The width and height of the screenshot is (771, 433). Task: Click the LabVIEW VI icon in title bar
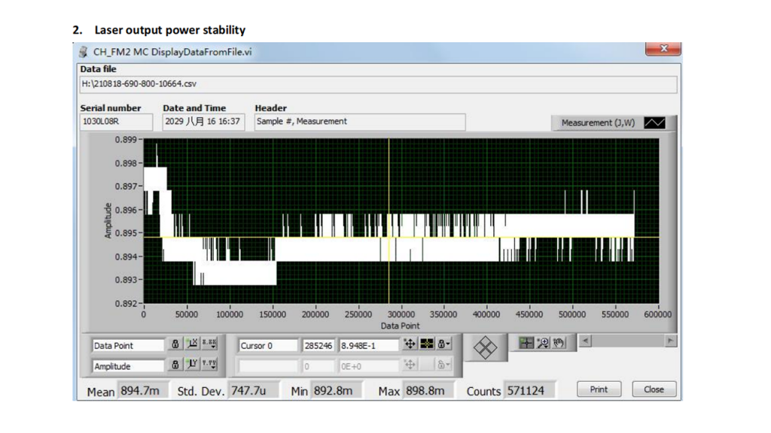[x=83, y=52]
